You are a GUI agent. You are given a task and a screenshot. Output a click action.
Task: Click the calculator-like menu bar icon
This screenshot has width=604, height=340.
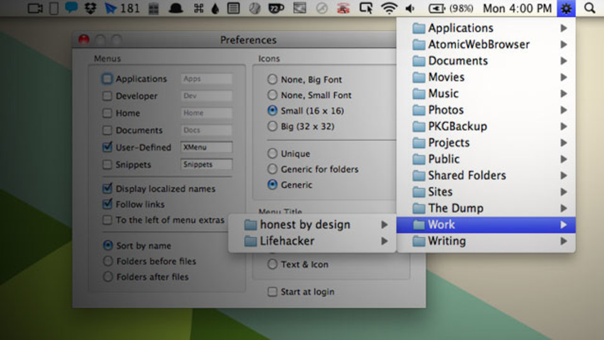coord(154,8)
